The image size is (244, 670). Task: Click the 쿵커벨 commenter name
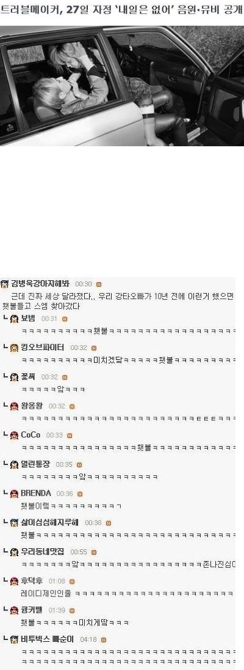pos(32,610)
